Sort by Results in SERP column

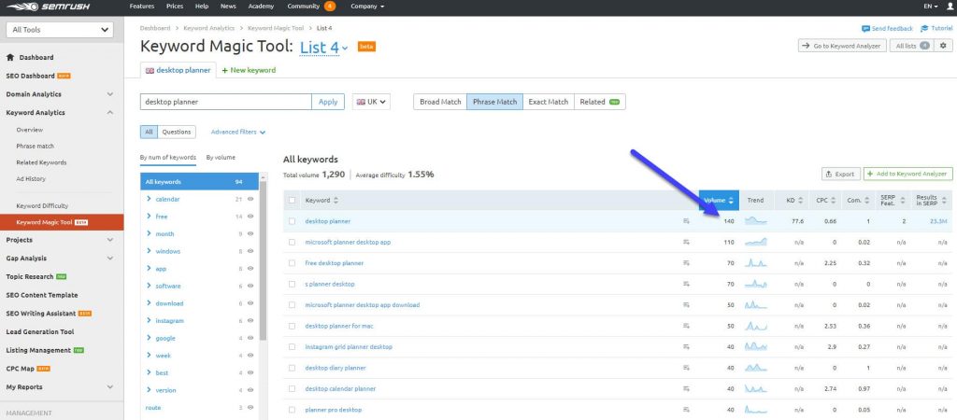943,201
